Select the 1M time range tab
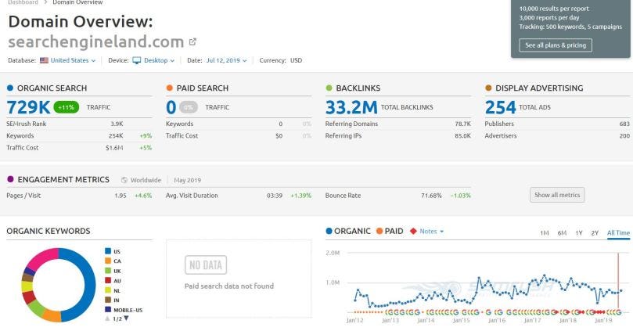 544,233
